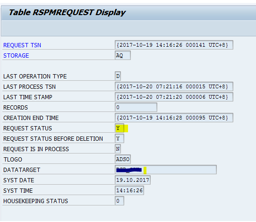This screenshot has width=256, height=222.
Task: Click the LAST OPERATION TYPE label
Action: (35, 77)
